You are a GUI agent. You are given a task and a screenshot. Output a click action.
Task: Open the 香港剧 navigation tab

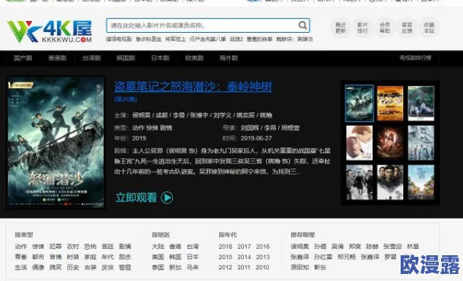[x=57, y=59]
